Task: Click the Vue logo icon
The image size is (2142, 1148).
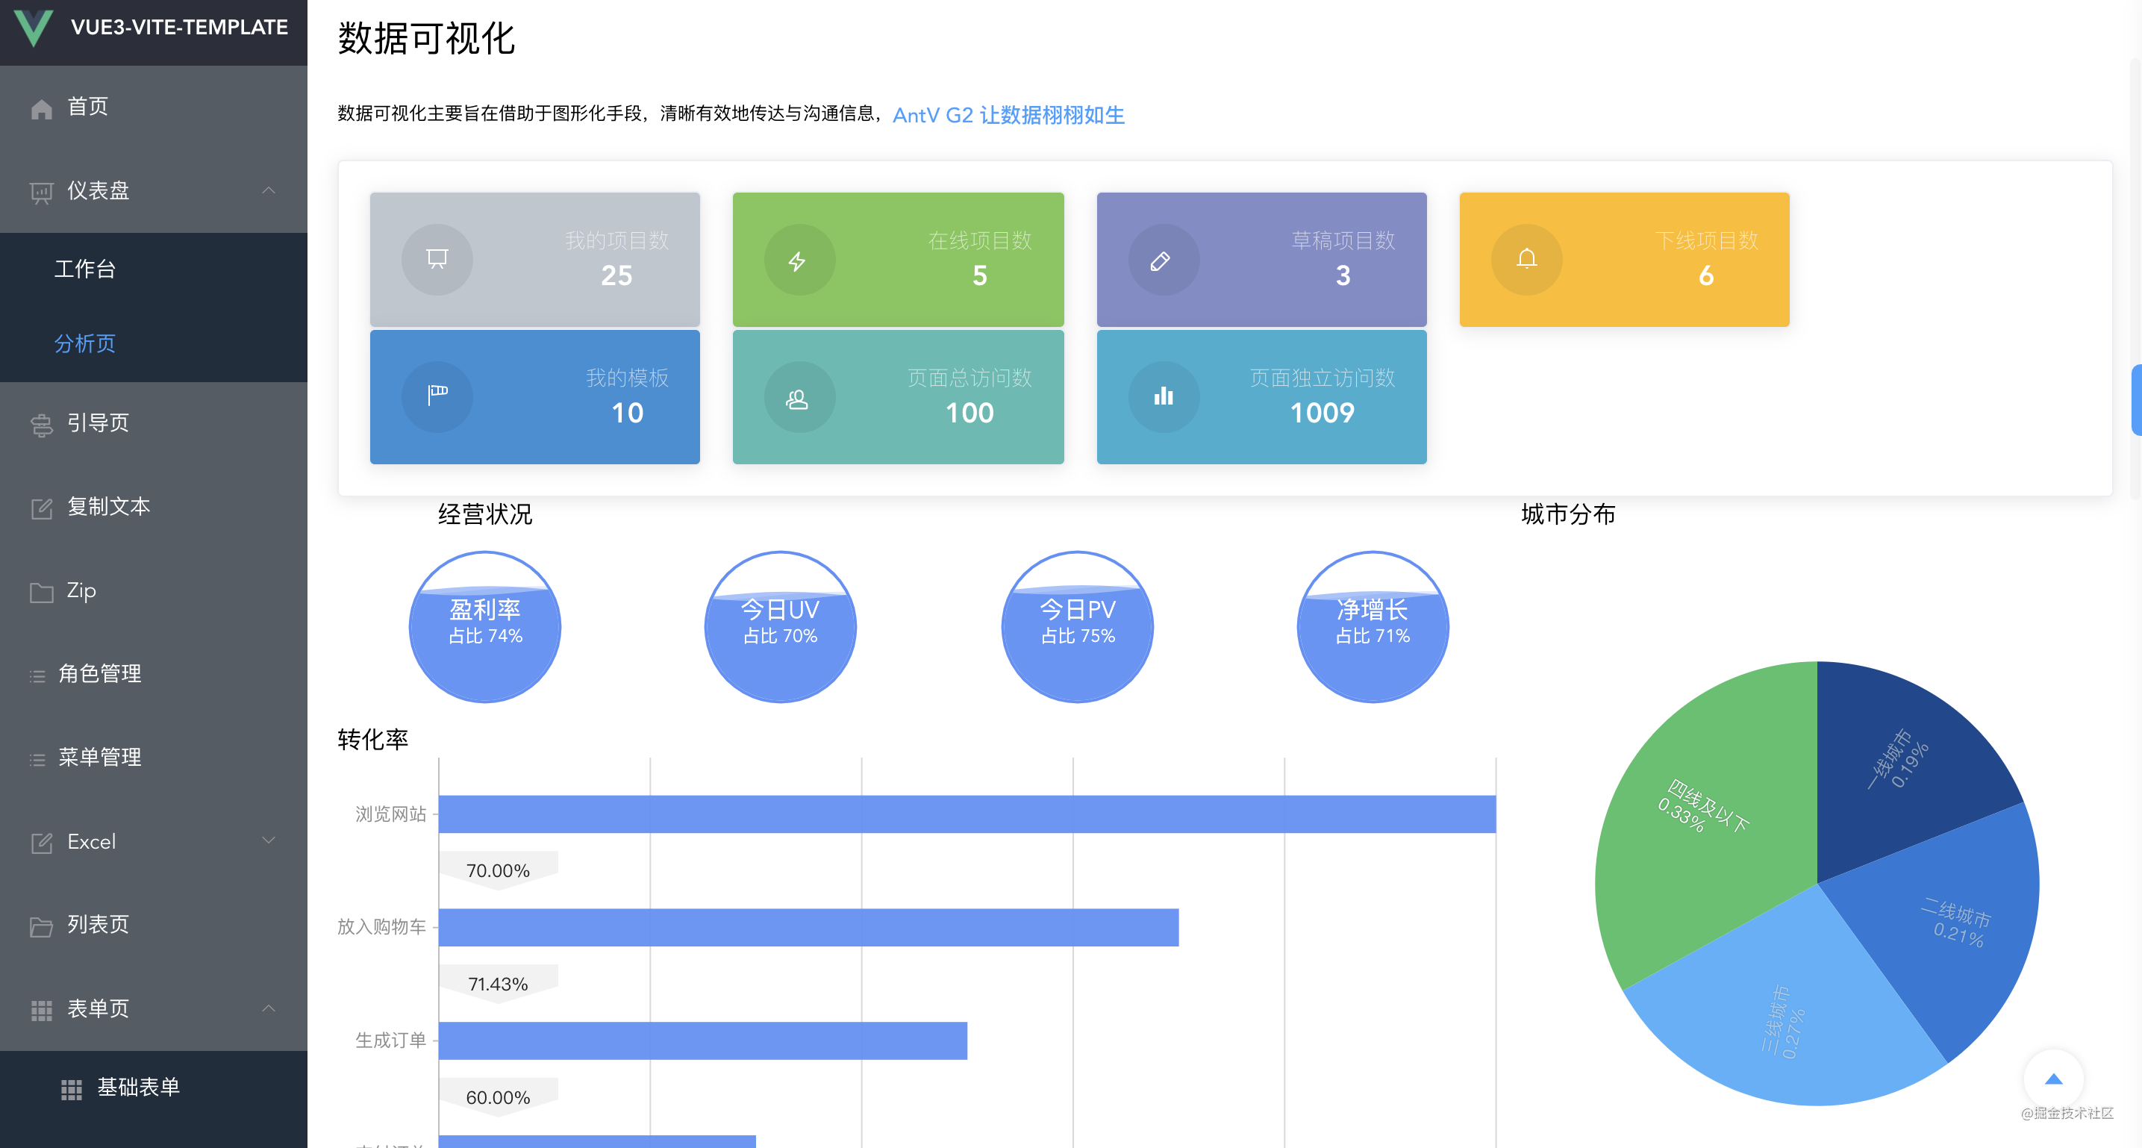Action: point(34,27)
